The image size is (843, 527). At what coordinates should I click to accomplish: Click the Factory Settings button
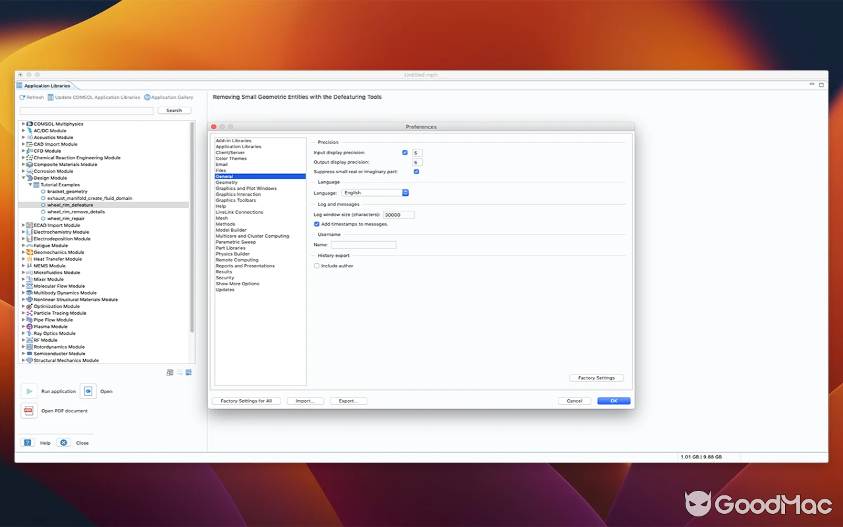click(595, 377)
